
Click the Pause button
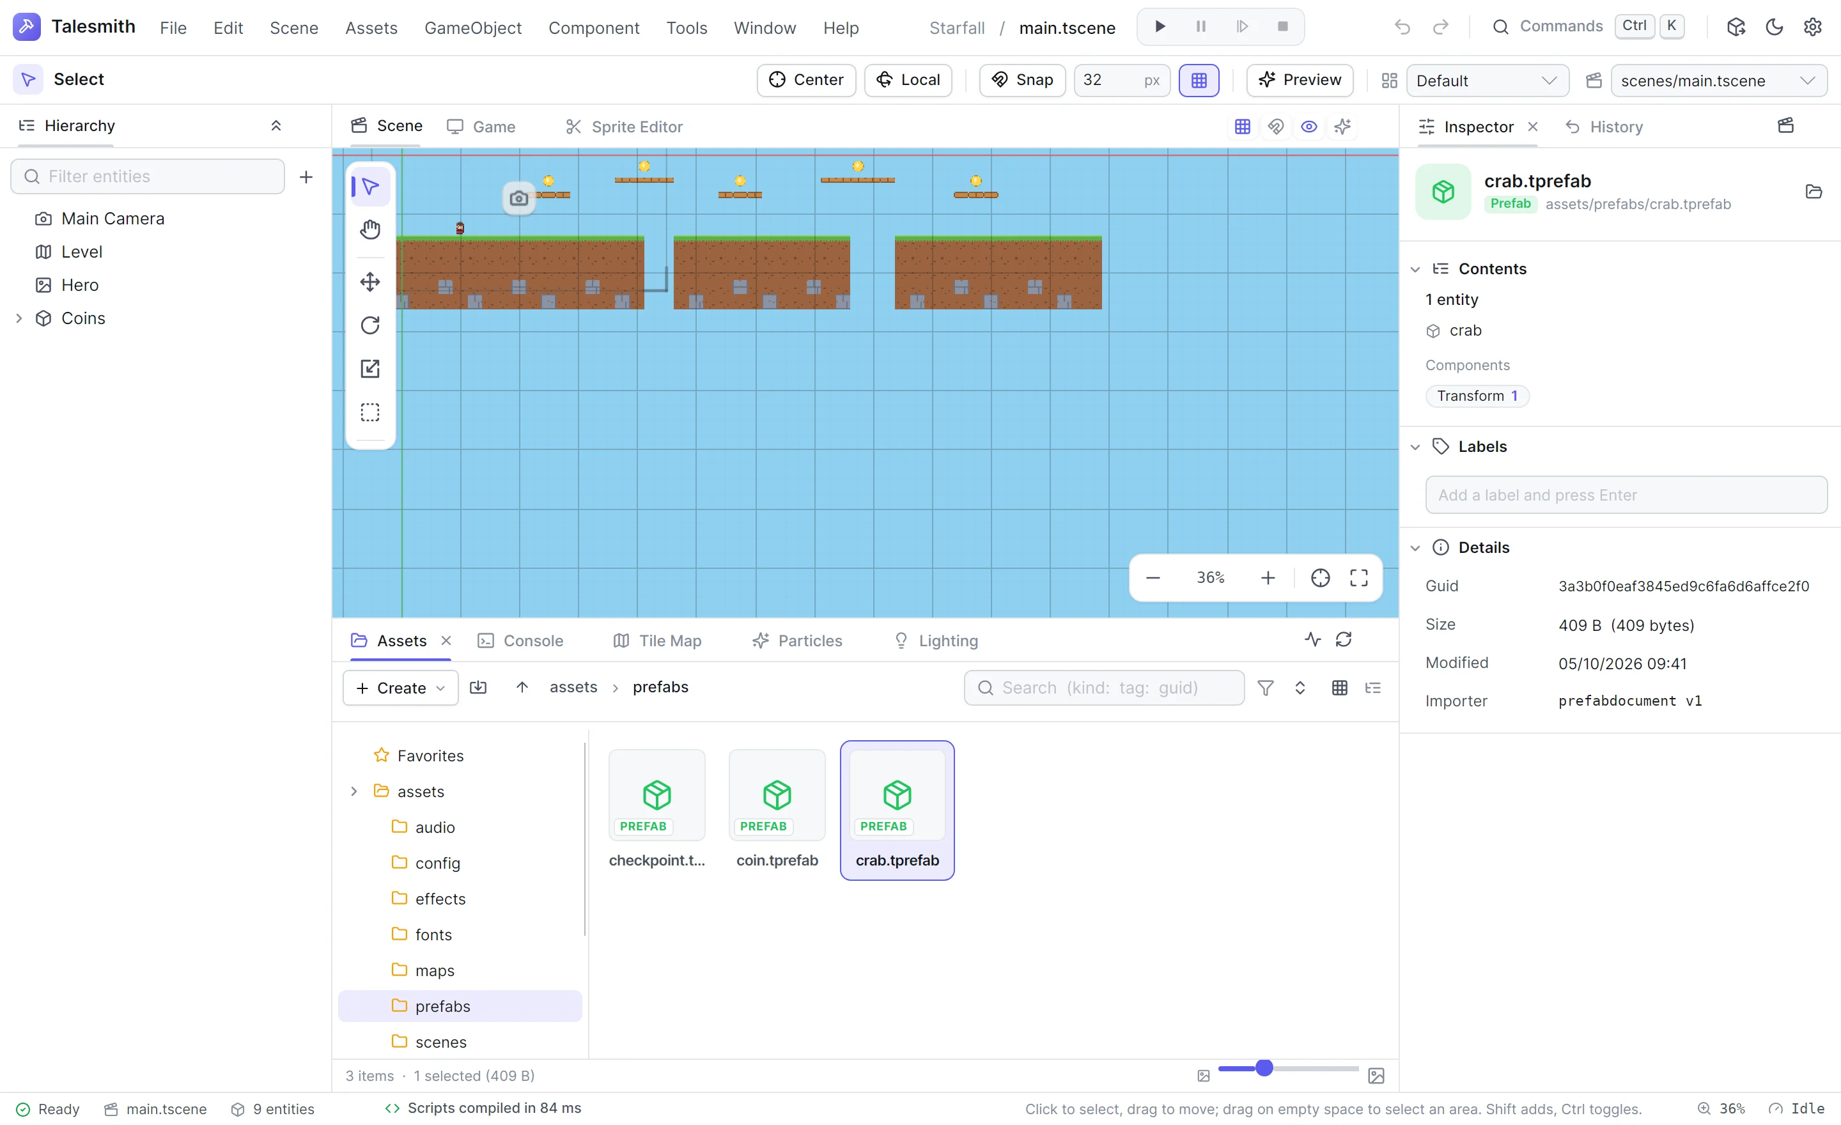(x=1200, y=27)
